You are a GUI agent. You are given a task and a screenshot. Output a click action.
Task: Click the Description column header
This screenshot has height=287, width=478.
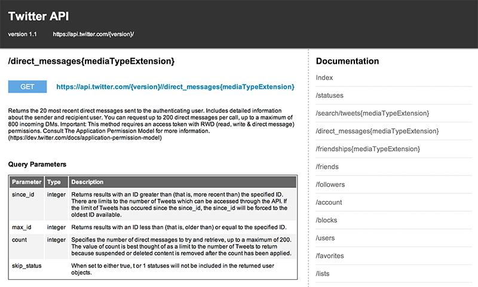[182, 182]
